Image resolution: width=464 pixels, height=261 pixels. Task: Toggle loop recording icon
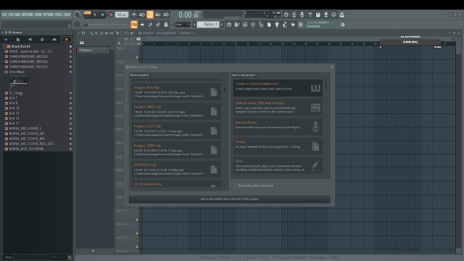pyautogui.click(x=166, y=14)
